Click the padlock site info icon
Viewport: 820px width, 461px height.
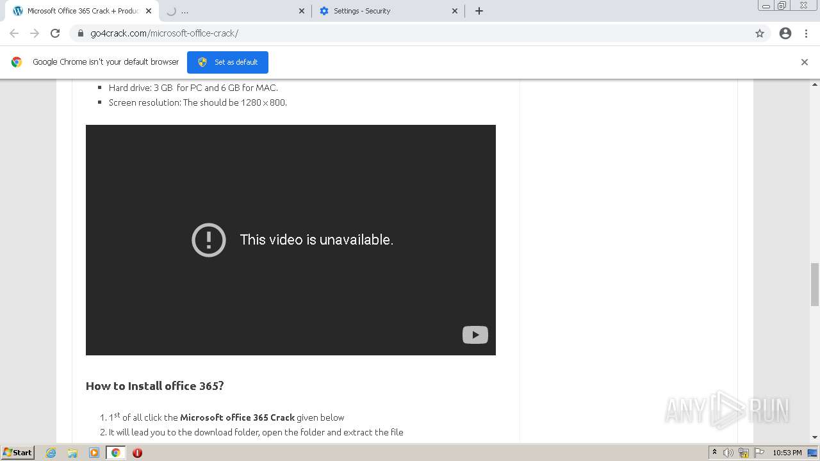coord(80,33)
